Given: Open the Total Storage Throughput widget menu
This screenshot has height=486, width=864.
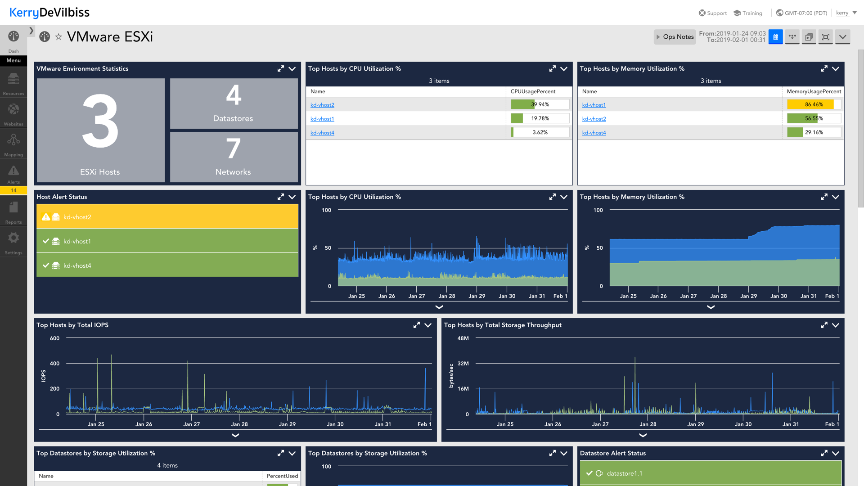Looking at the screenshot, I should pyautogui.click(x=836, y=325).
